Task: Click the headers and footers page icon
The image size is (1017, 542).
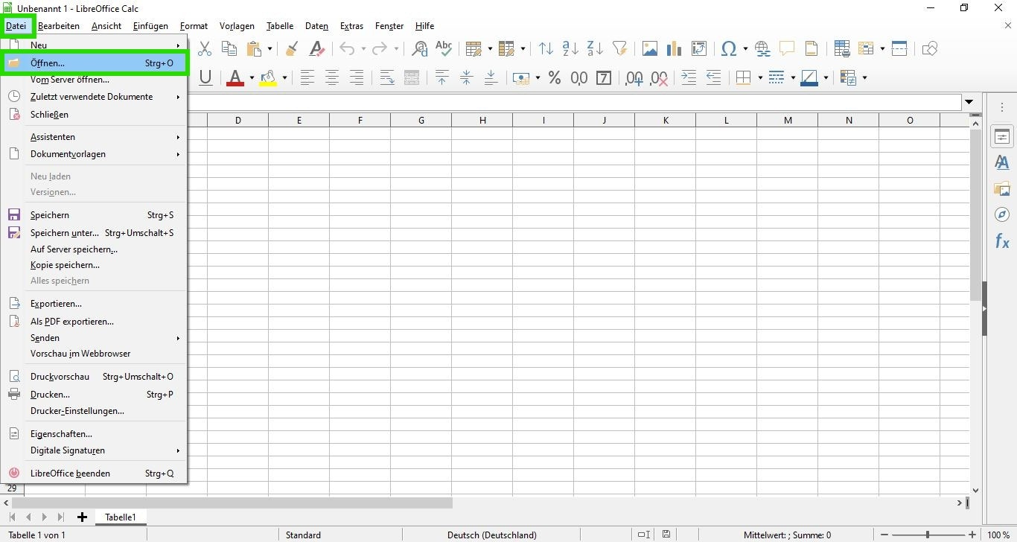Action: click(x=812, y=48)
